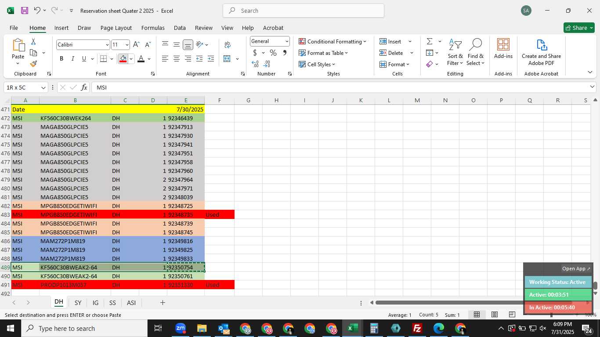The width and height of the screenshot is (600, 337).
Task: Toggle Bottom Align in Alignment group
Action: pyautogui.click(x=188, y=44)
